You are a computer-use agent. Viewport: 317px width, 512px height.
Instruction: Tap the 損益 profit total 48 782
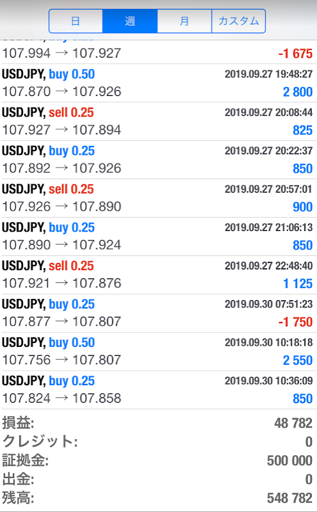[158, 423]
